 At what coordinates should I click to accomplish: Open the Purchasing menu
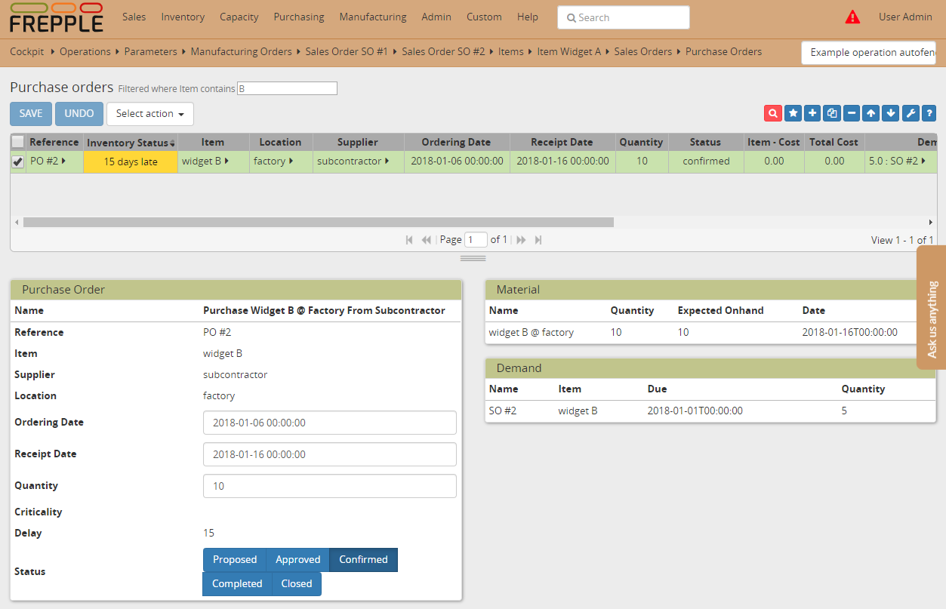pos(298,17)
